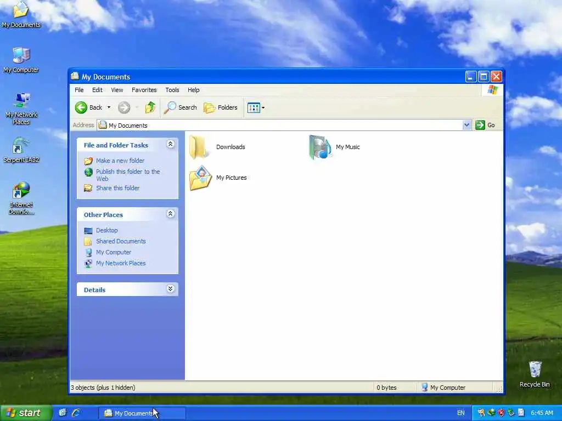562x421 pixels.
Task: Select the My Pictures folder icon
Action: pyautogui.click(x=201, y=178)
